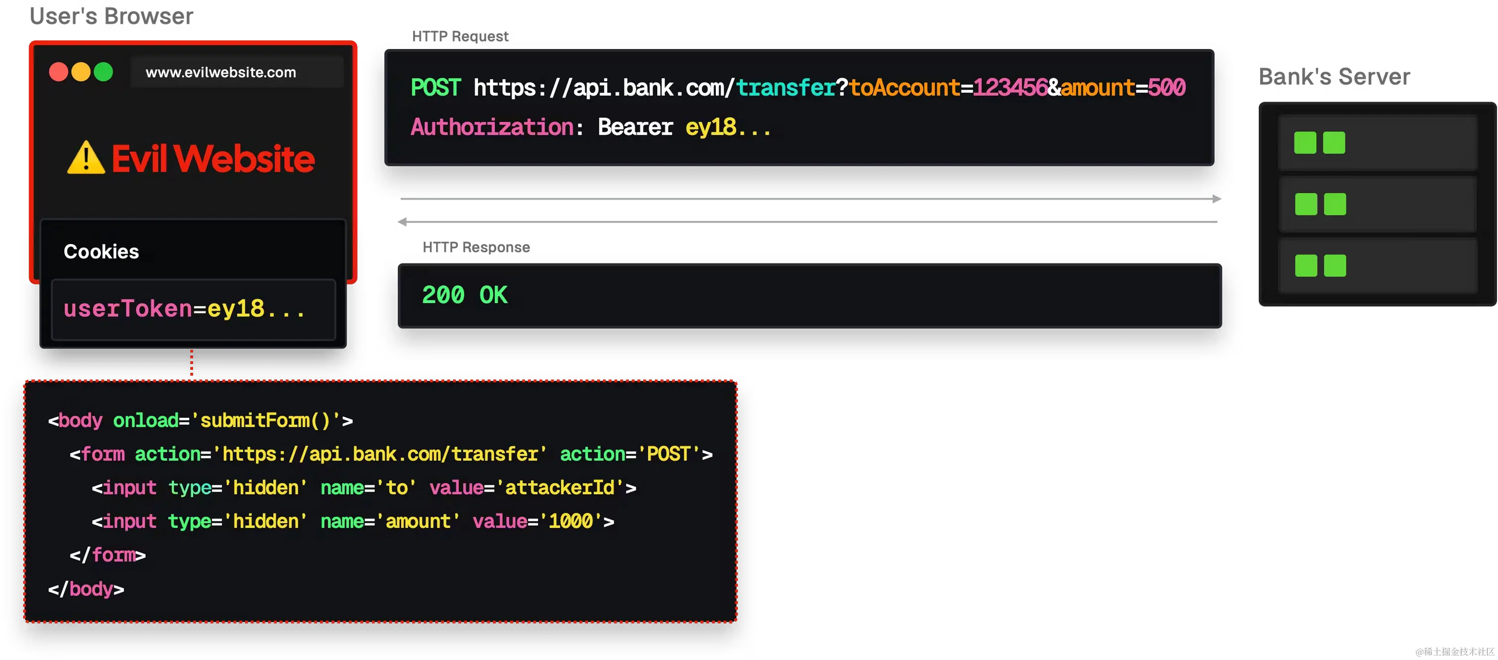The image size is (1498, 660).
Task: Click the POST method keyword in request
Action: point(435,88)
